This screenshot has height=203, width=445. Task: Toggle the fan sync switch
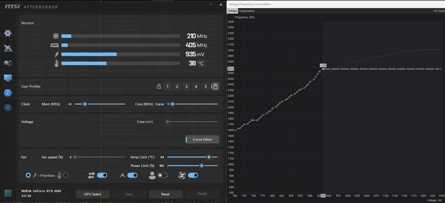point(193,175)
